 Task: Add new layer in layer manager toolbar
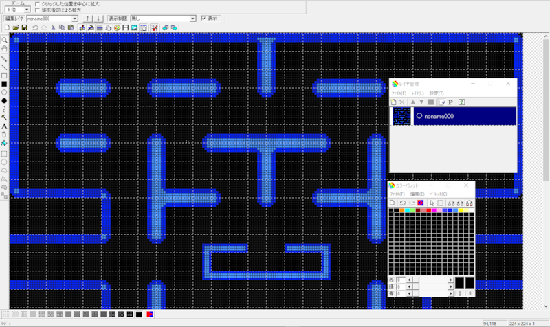pyautogui.click(x=393, y=102)
